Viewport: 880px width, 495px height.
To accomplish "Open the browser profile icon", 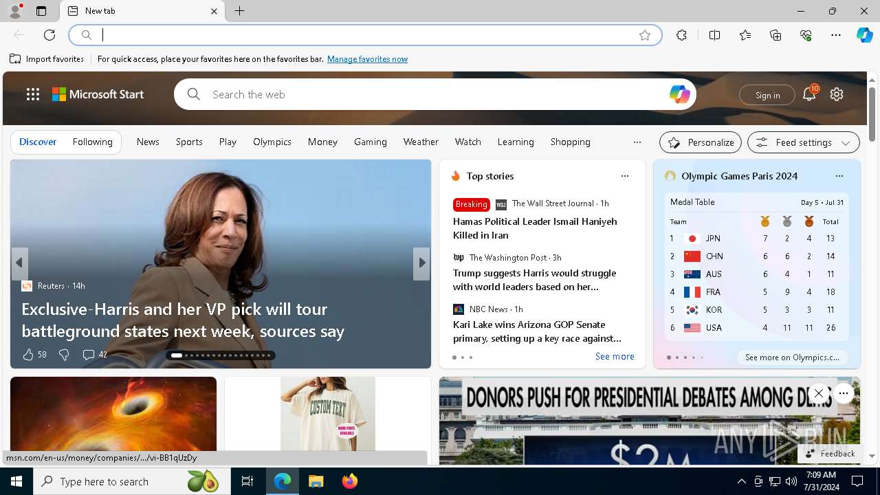I will pyautogui.click(x=15, y=11).
